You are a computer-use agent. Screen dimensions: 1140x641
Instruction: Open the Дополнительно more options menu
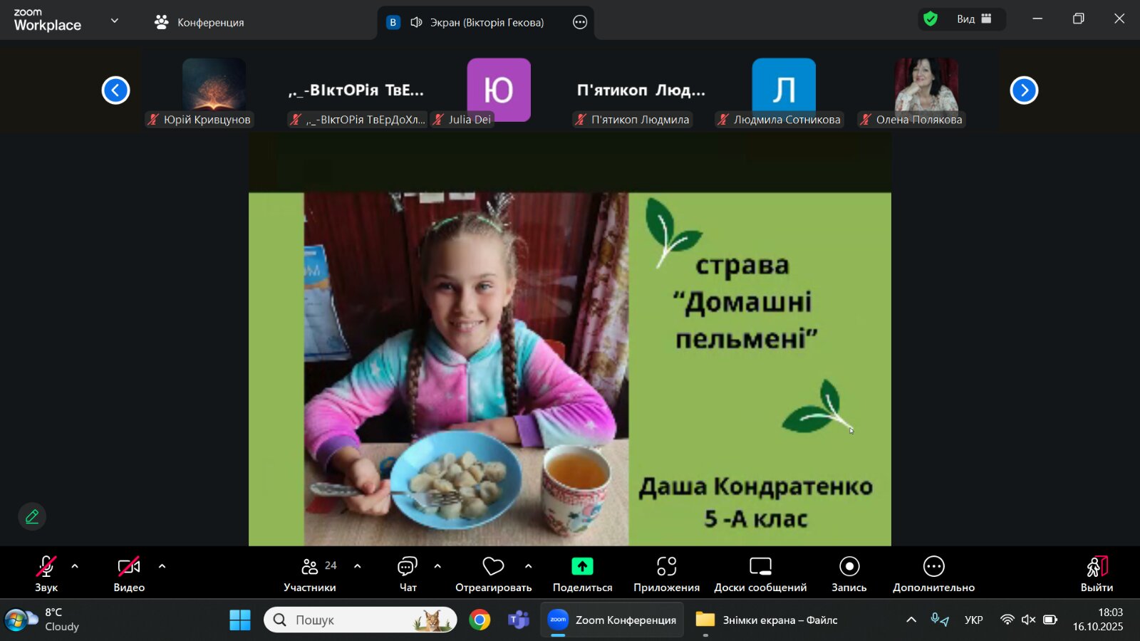933,574
